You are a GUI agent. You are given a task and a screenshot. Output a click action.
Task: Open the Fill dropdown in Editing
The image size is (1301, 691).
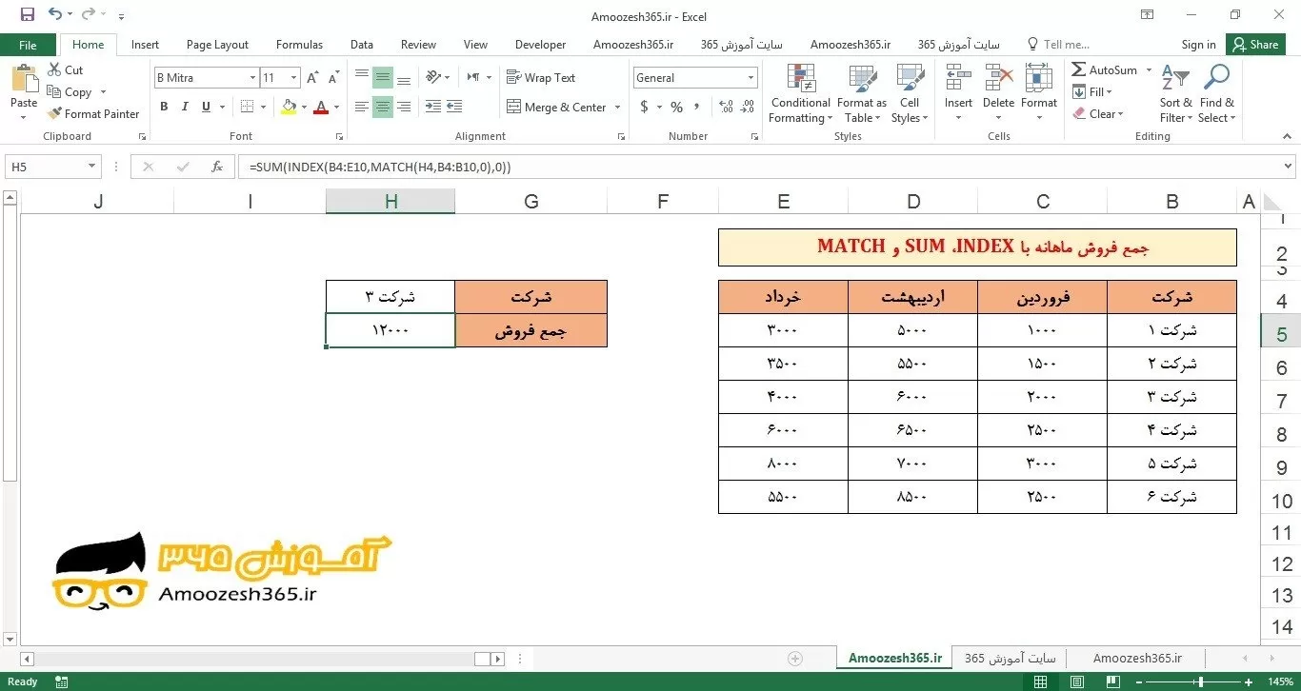click(x=1092, y=92)
